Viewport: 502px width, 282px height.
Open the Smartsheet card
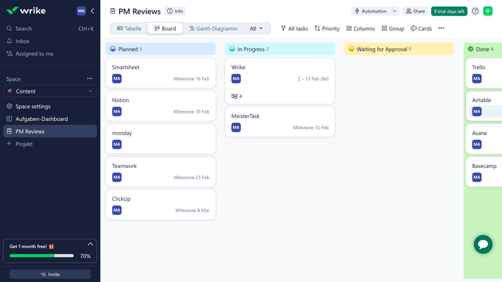tap(161, 73)
